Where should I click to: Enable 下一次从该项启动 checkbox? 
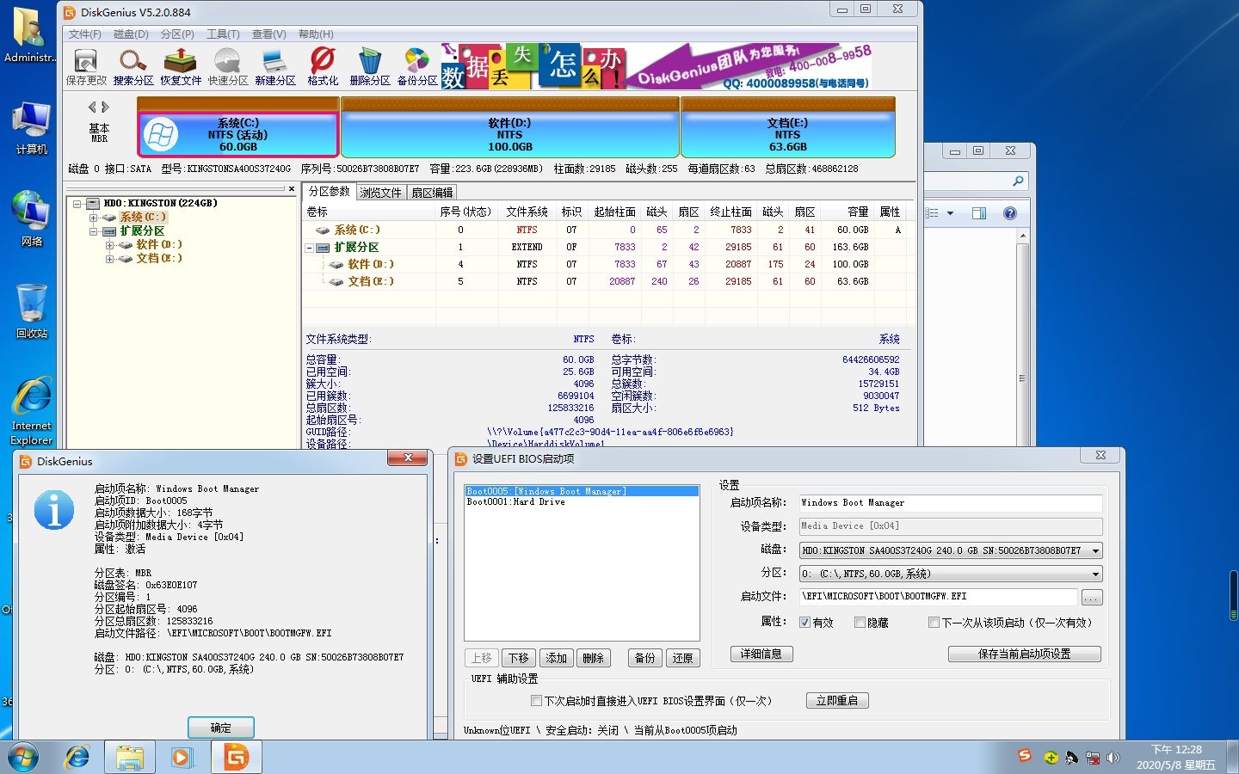[934, 623]
